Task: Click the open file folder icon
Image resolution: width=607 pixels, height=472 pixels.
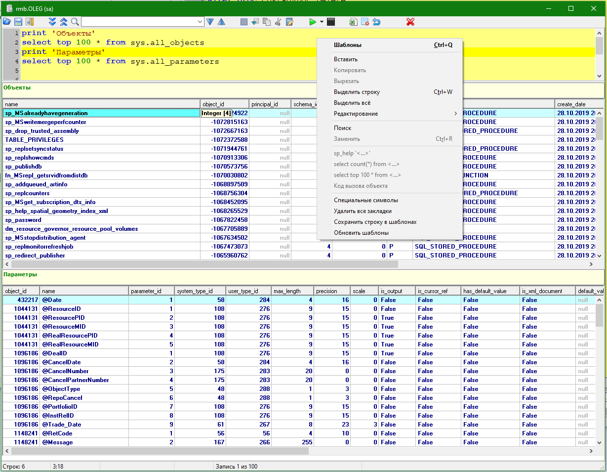Action: (x=6, y=22)
